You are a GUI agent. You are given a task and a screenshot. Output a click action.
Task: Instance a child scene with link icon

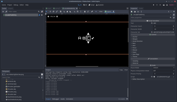tap(6, 11)
